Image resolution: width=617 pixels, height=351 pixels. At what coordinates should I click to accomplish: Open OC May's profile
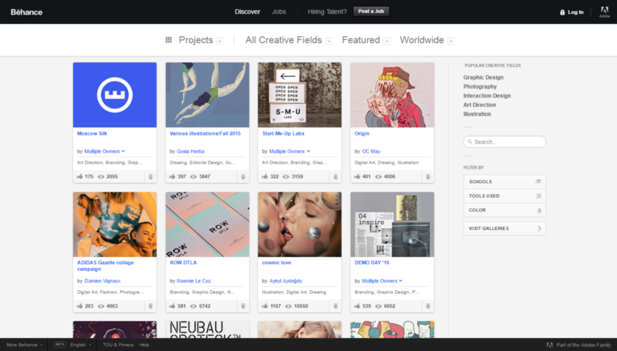tap(371, 151)
